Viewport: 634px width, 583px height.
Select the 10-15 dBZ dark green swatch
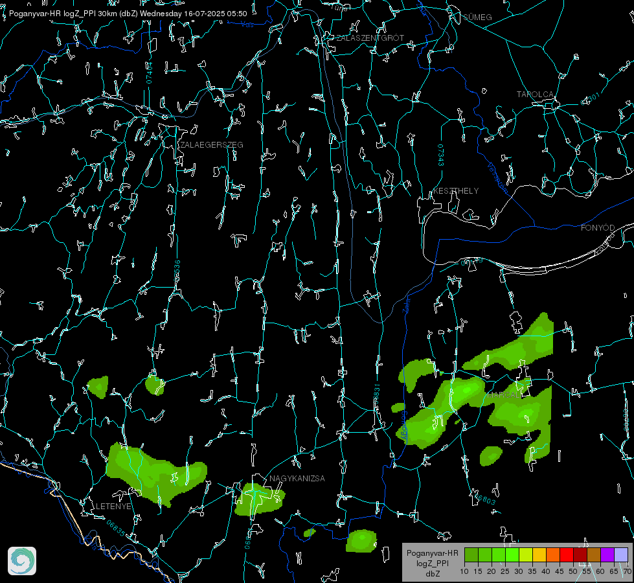[471, 554]
